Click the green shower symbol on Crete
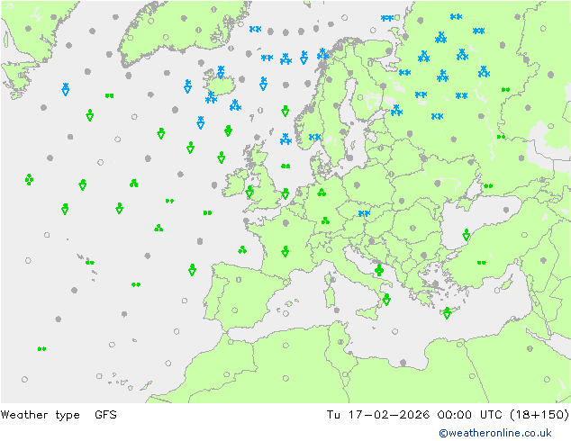 click(x=448, y=313)
